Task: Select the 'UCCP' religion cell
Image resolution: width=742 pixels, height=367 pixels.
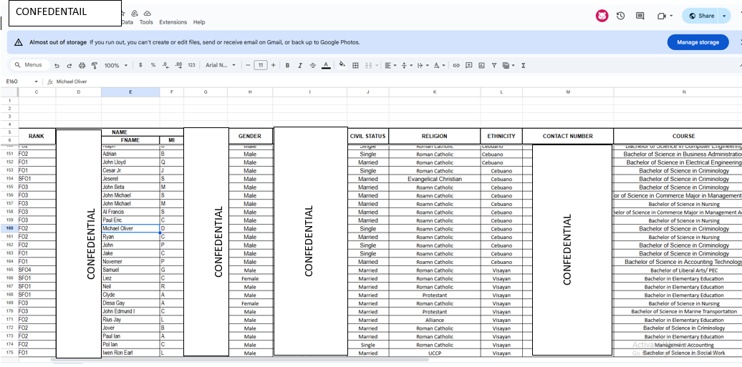Action: tap(435, 353)
